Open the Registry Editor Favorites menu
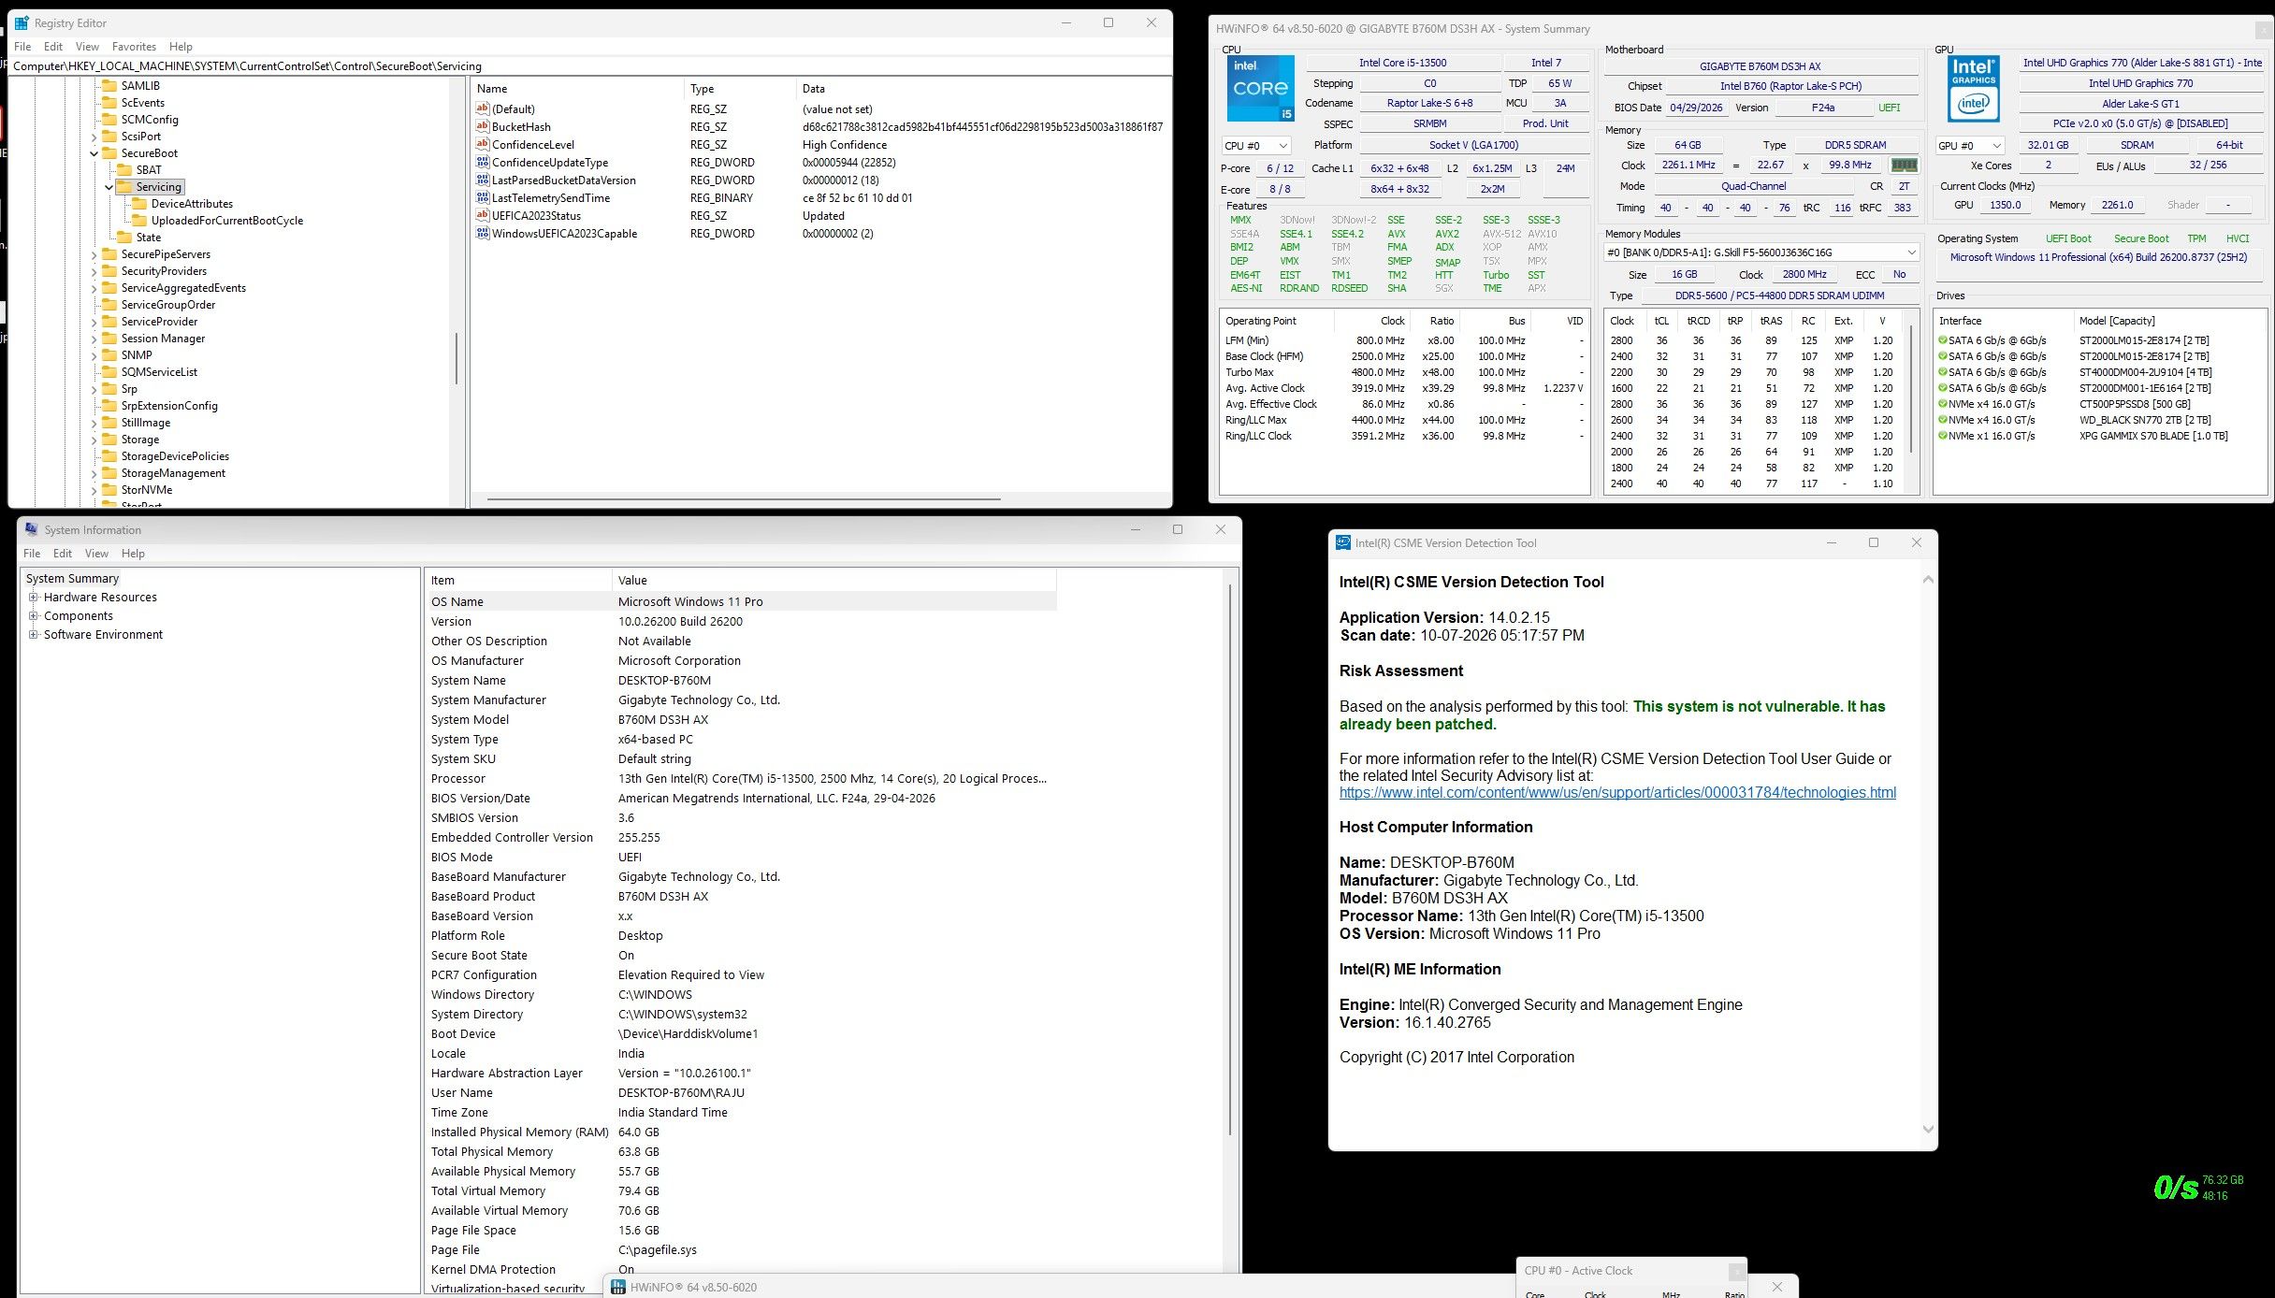The height and width of the screenshot is (1298, 2275). click(x=134, y=47)
